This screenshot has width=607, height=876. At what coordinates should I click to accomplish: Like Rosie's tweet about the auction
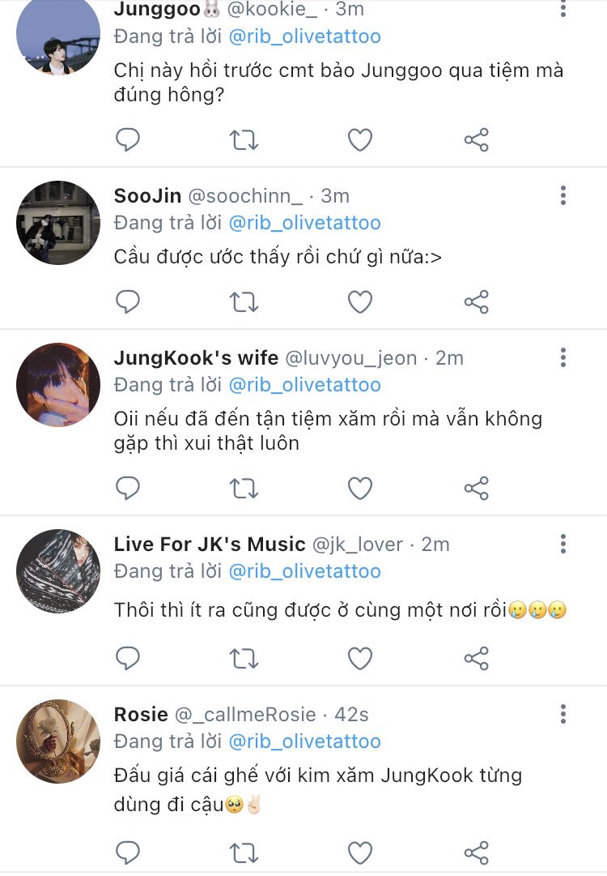359,852
